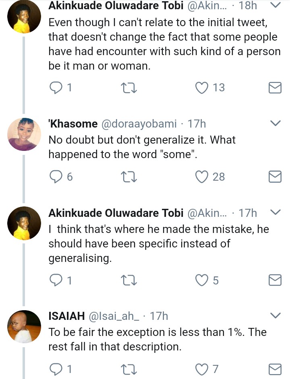
Task: Open the @doraayobami profile handle
Action: coord(138,124)
